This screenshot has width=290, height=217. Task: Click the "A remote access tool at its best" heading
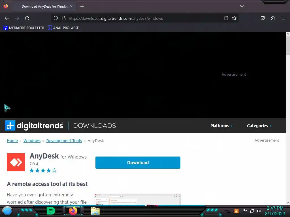[x=47, y=184]
